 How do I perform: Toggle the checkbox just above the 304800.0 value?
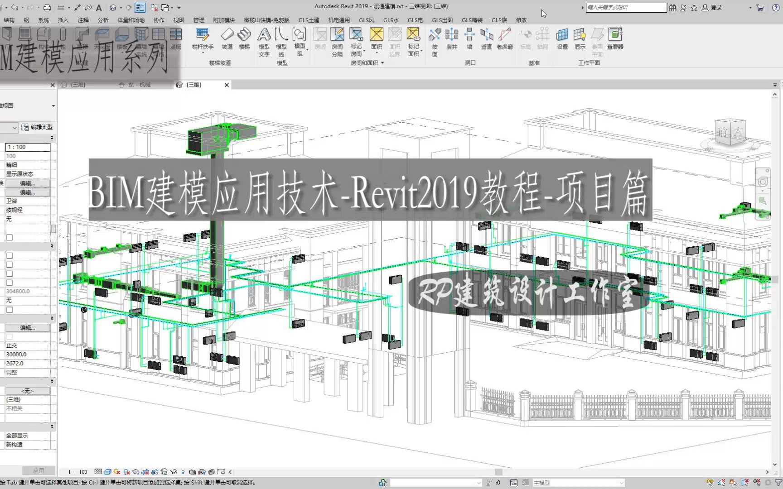pyautogui.click(x=10, y=283)
